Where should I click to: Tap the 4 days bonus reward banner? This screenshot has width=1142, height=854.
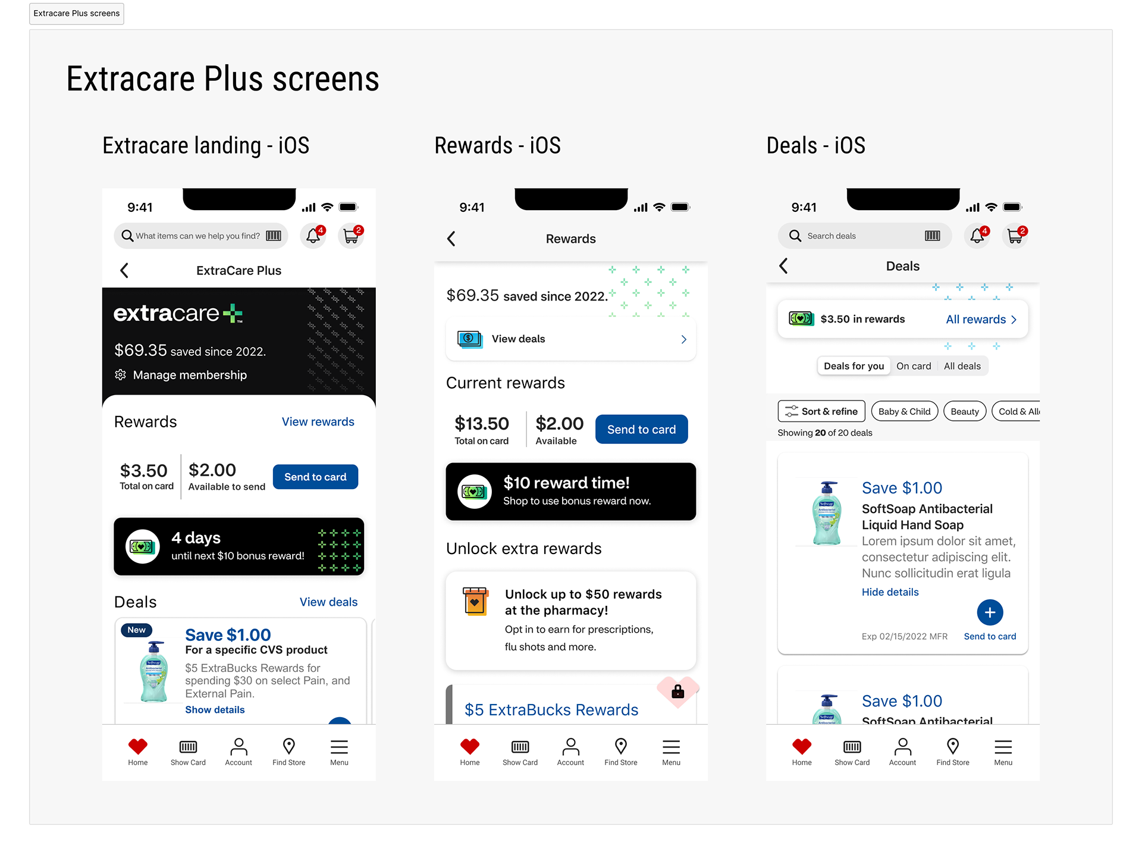(x=239, y=546)
